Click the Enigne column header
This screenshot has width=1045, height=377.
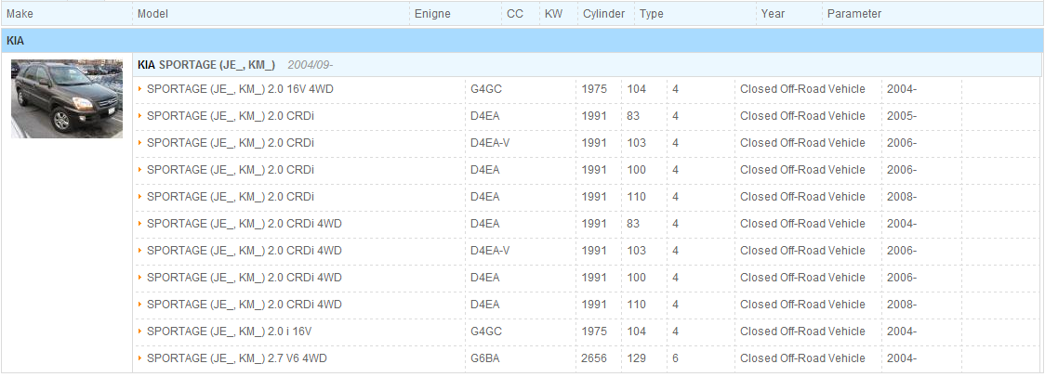[432, 14]
